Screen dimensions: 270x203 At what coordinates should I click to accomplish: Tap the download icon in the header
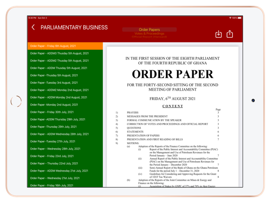(x=219, y=34)
